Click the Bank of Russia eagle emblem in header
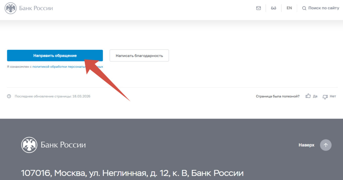 coord(10,8)
